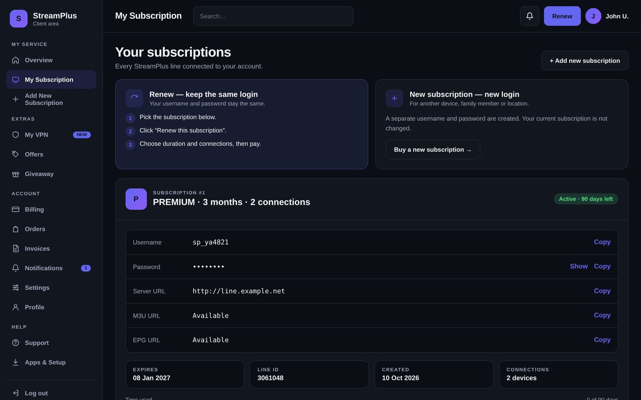
Task: Click the http://line.example.net value
Action: tap(239, 291)
